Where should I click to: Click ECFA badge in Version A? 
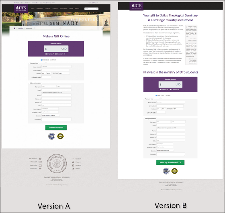tap(52, 136)
